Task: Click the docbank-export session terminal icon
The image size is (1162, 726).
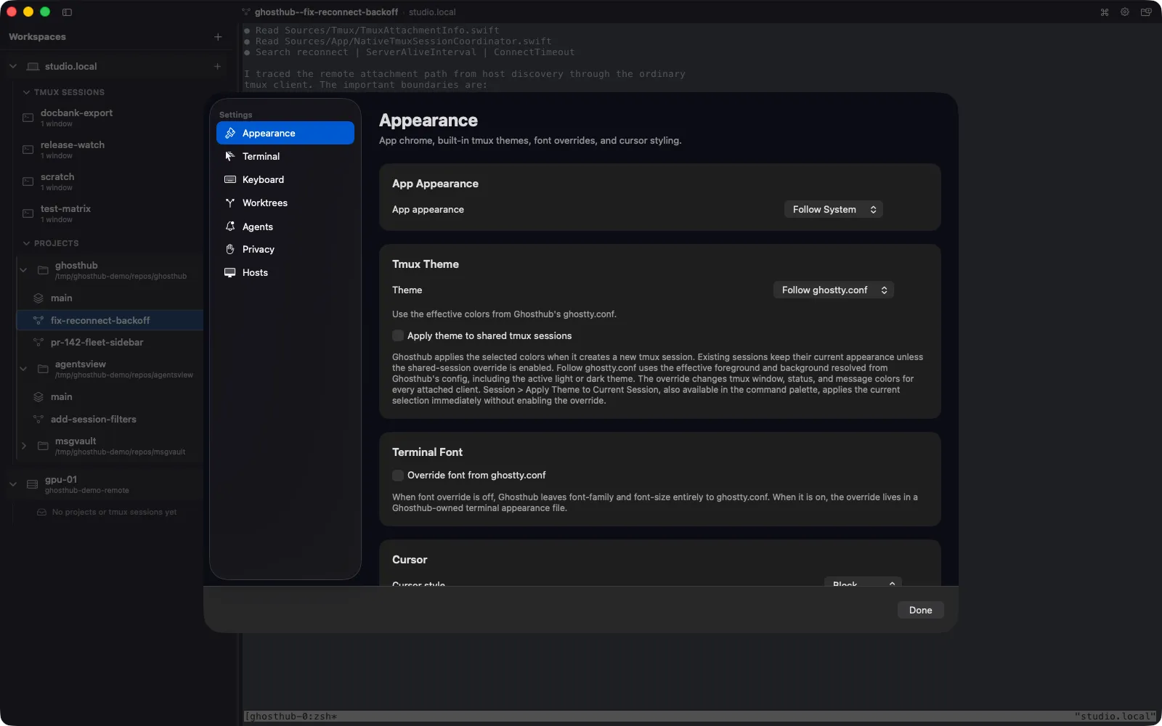Action: [x=28, y=118]
